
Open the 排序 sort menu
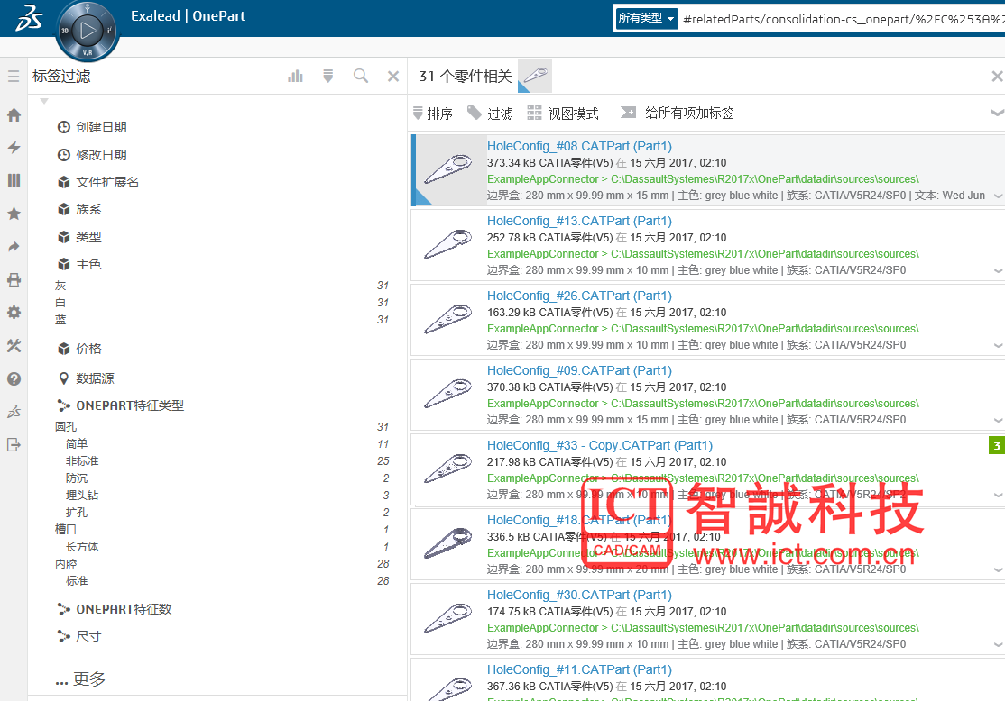(x=433, y=114)
